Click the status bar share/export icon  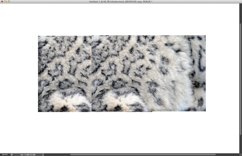12,155
